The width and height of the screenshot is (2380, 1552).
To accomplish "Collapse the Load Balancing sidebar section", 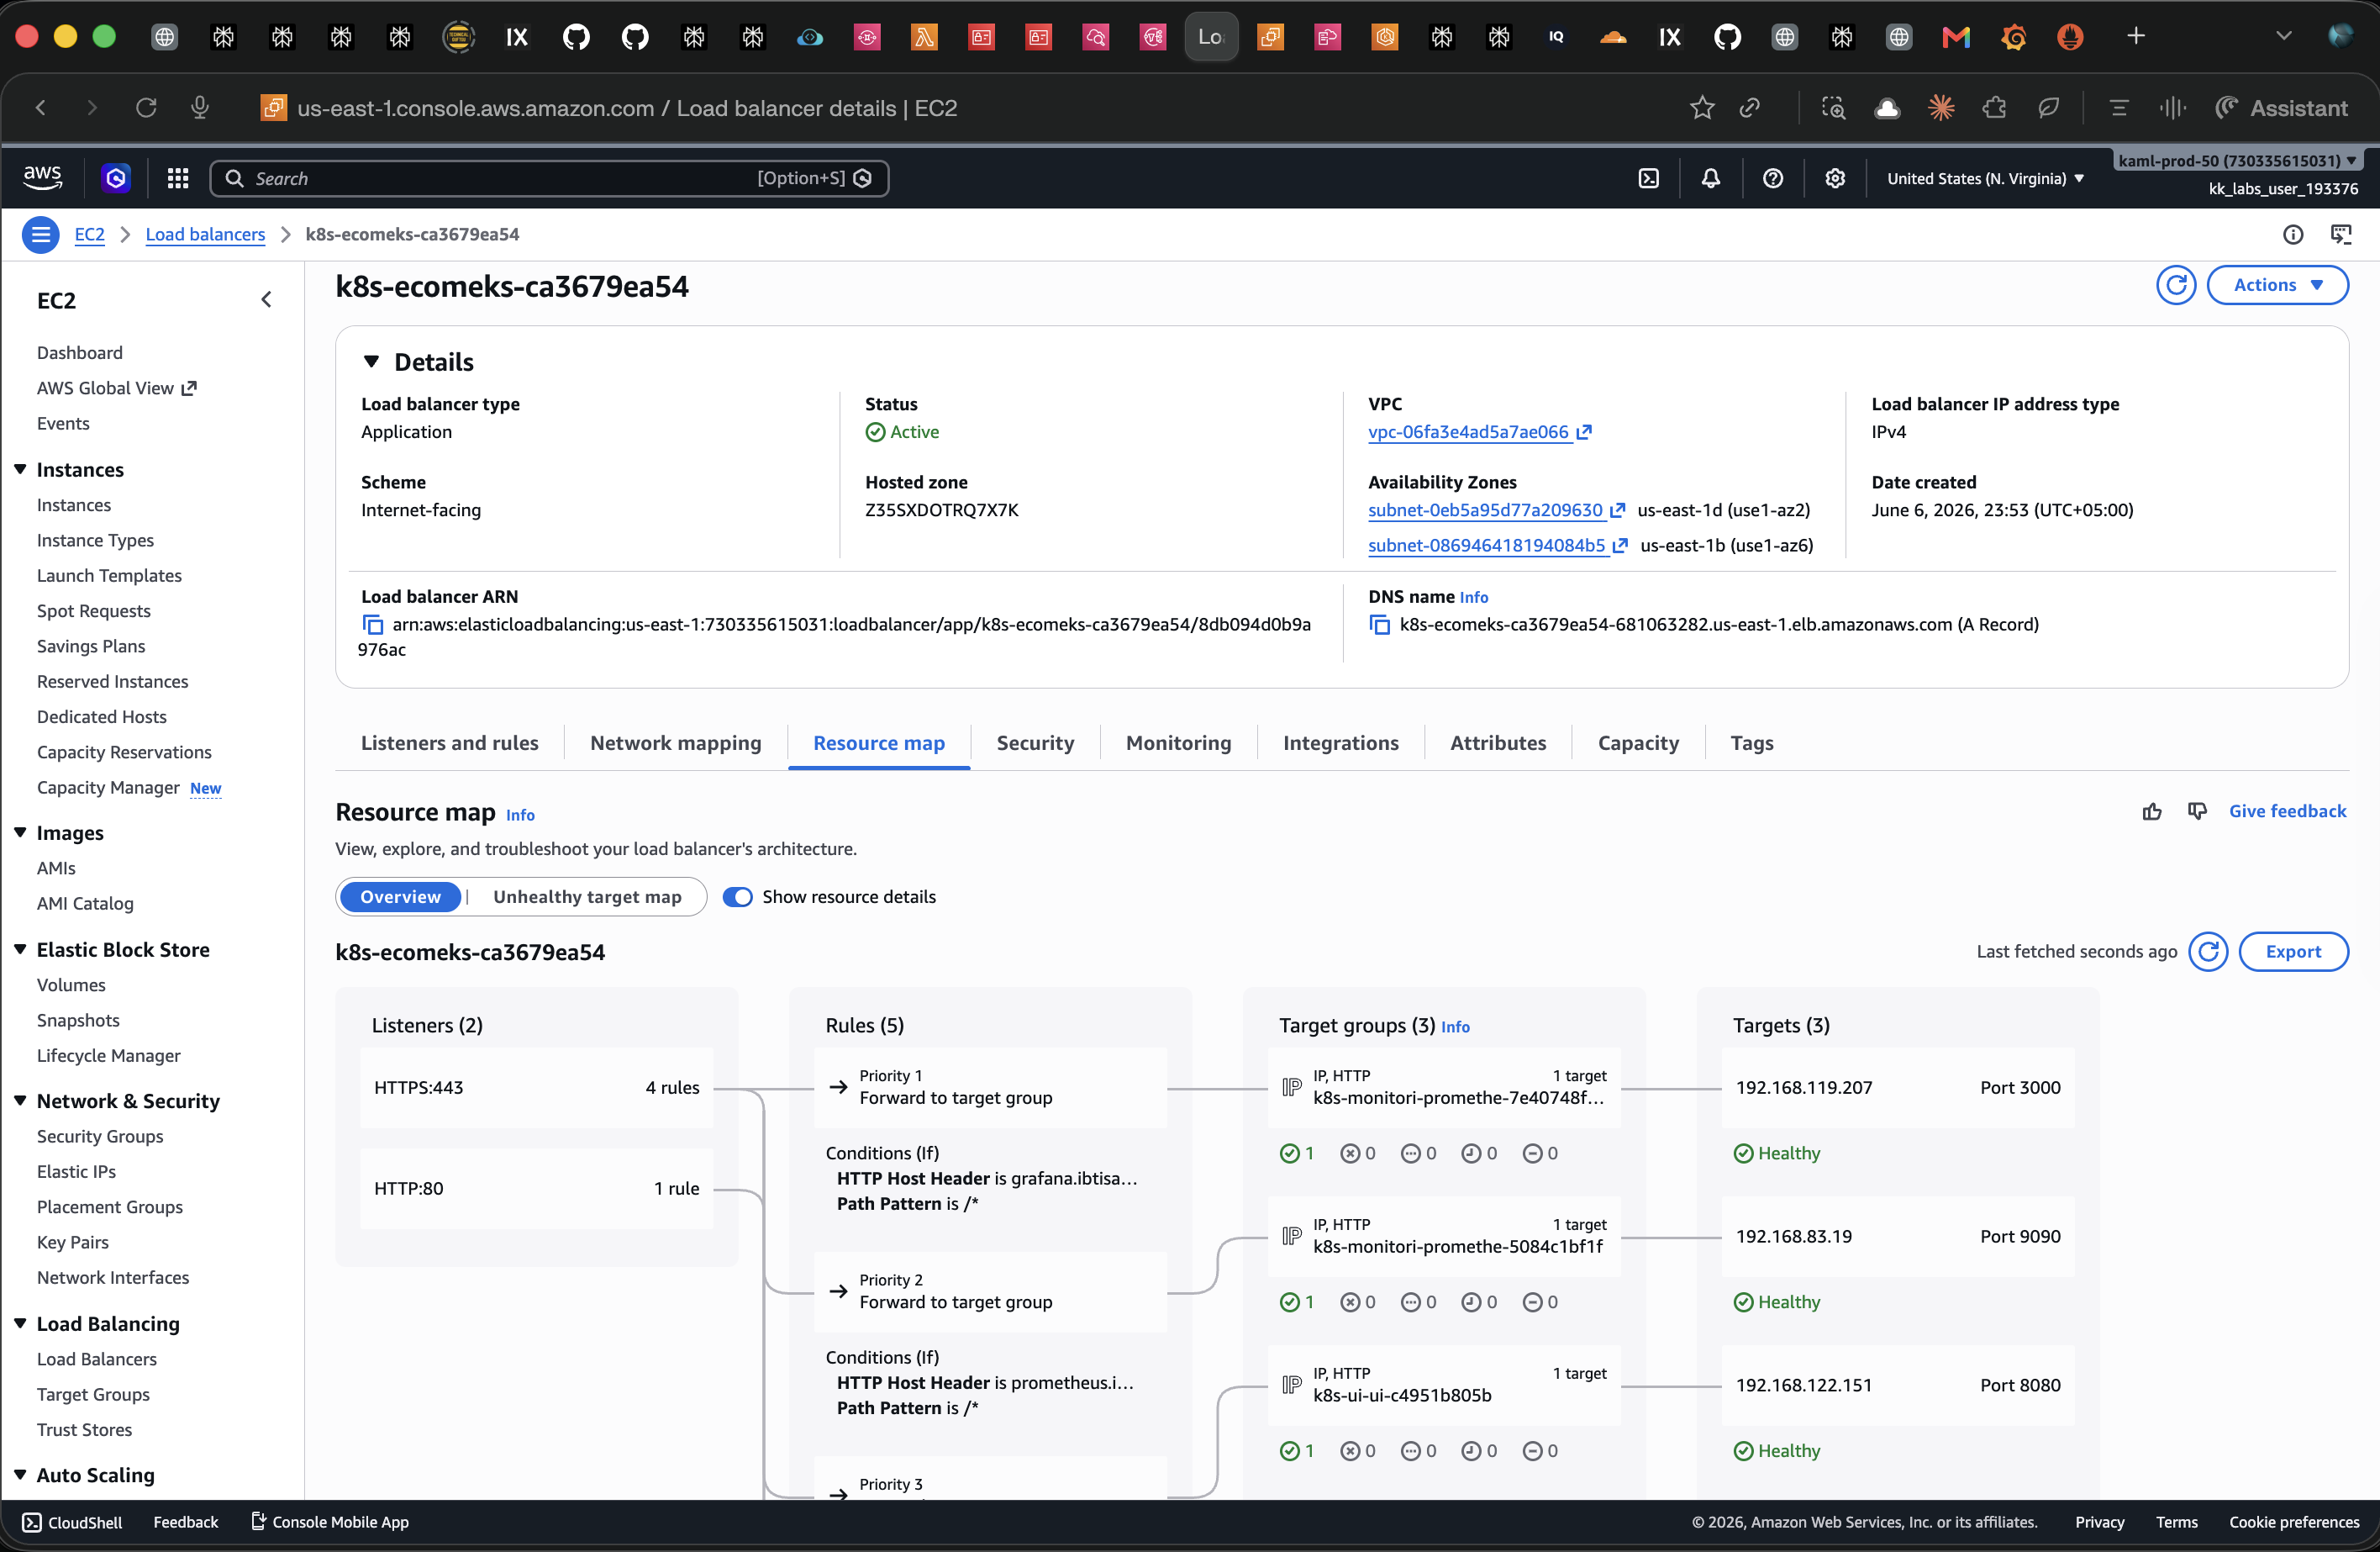I will [x=20, y=1324].
